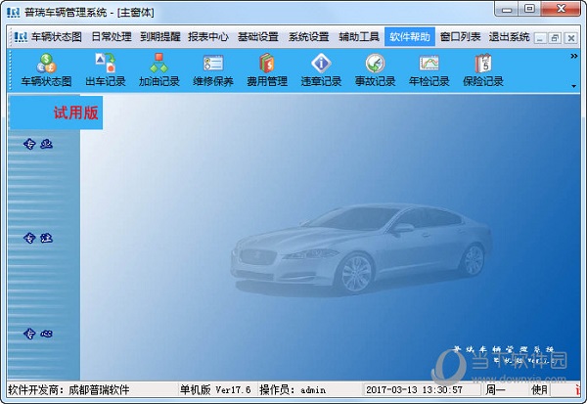The height and width of the screenshot is (404, 587).
Task: Open the 辅助工具 menu
Action: [359, 37]
